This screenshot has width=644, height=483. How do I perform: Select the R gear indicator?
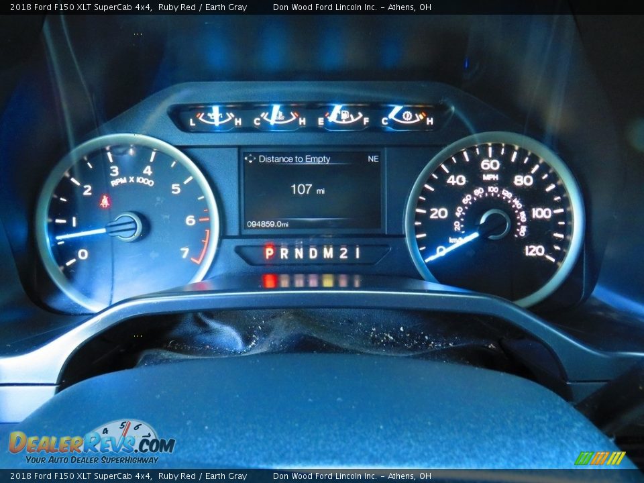coord(284,253)
